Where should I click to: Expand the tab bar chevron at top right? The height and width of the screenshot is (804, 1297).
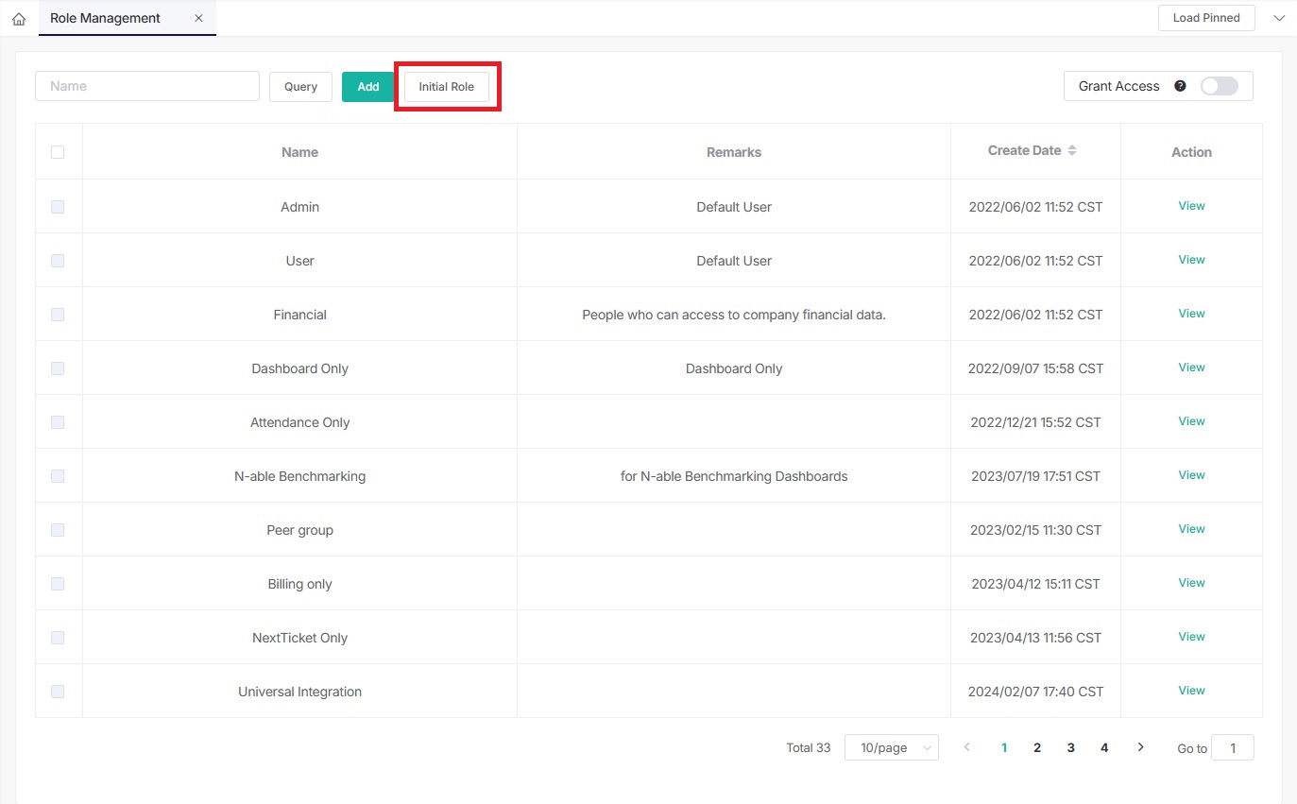tap(1279, 18)
